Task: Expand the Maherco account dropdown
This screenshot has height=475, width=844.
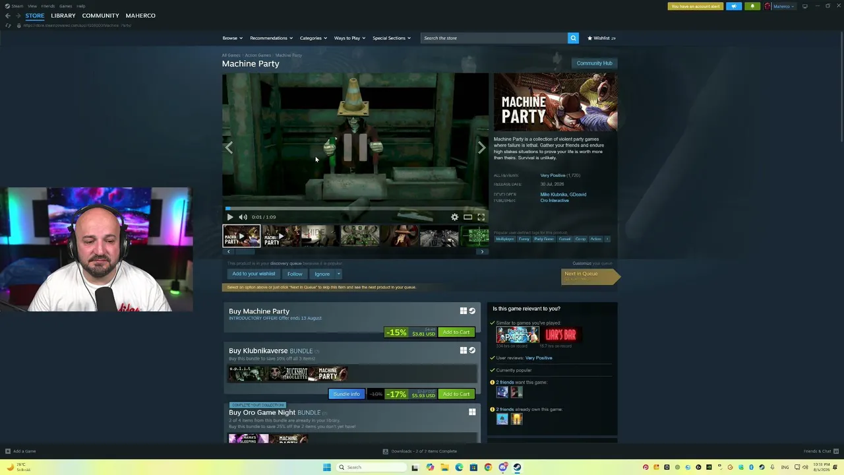Action: (x=783, y=7)
